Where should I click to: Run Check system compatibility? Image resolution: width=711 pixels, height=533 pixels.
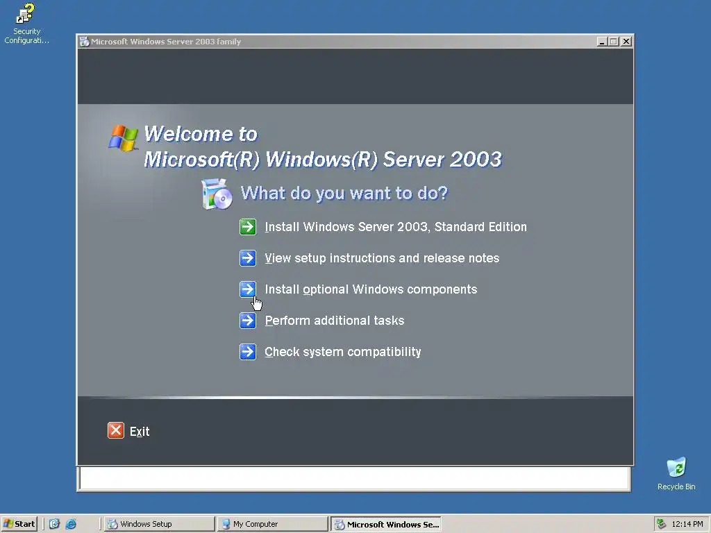pos(343,352)
